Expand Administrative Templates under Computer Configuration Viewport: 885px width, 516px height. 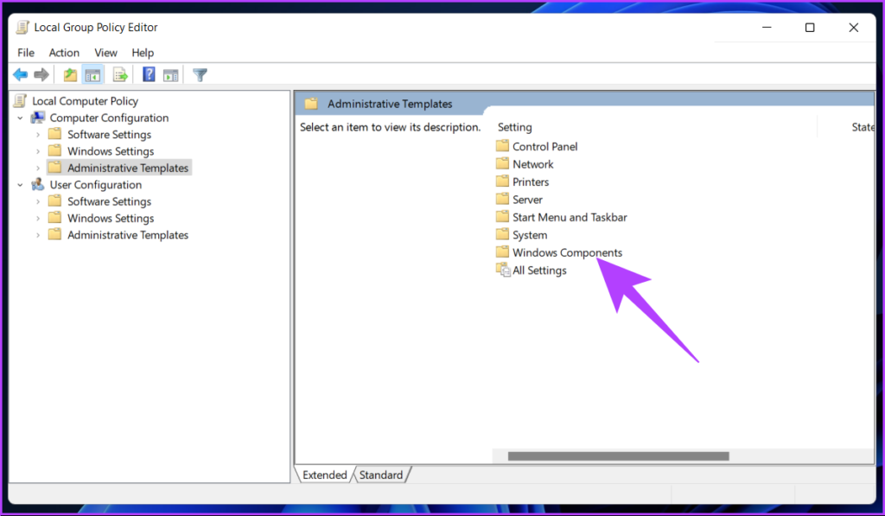[37, 169]
